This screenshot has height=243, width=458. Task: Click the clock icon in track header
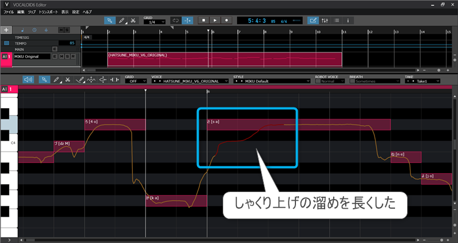point(34,30)
